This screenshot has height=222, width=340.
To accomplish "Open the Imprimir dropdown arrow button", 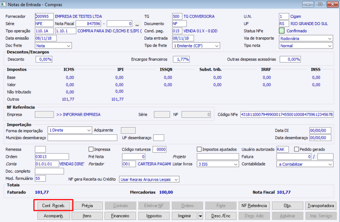I will (200, 216).
